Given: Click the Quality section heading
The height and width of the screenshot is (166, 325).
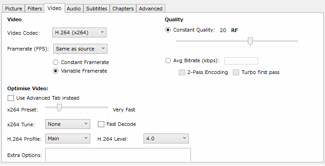Looking at the screenshot, I should (174, 19).
